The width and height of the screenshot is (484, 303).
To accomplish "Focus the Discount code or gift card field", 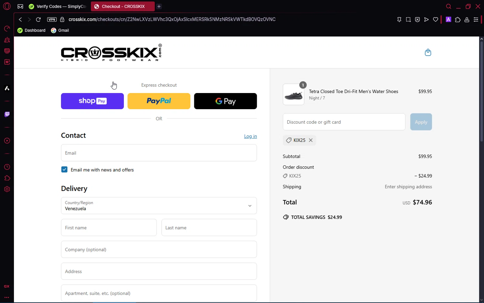I will click(x=344, y=122).
